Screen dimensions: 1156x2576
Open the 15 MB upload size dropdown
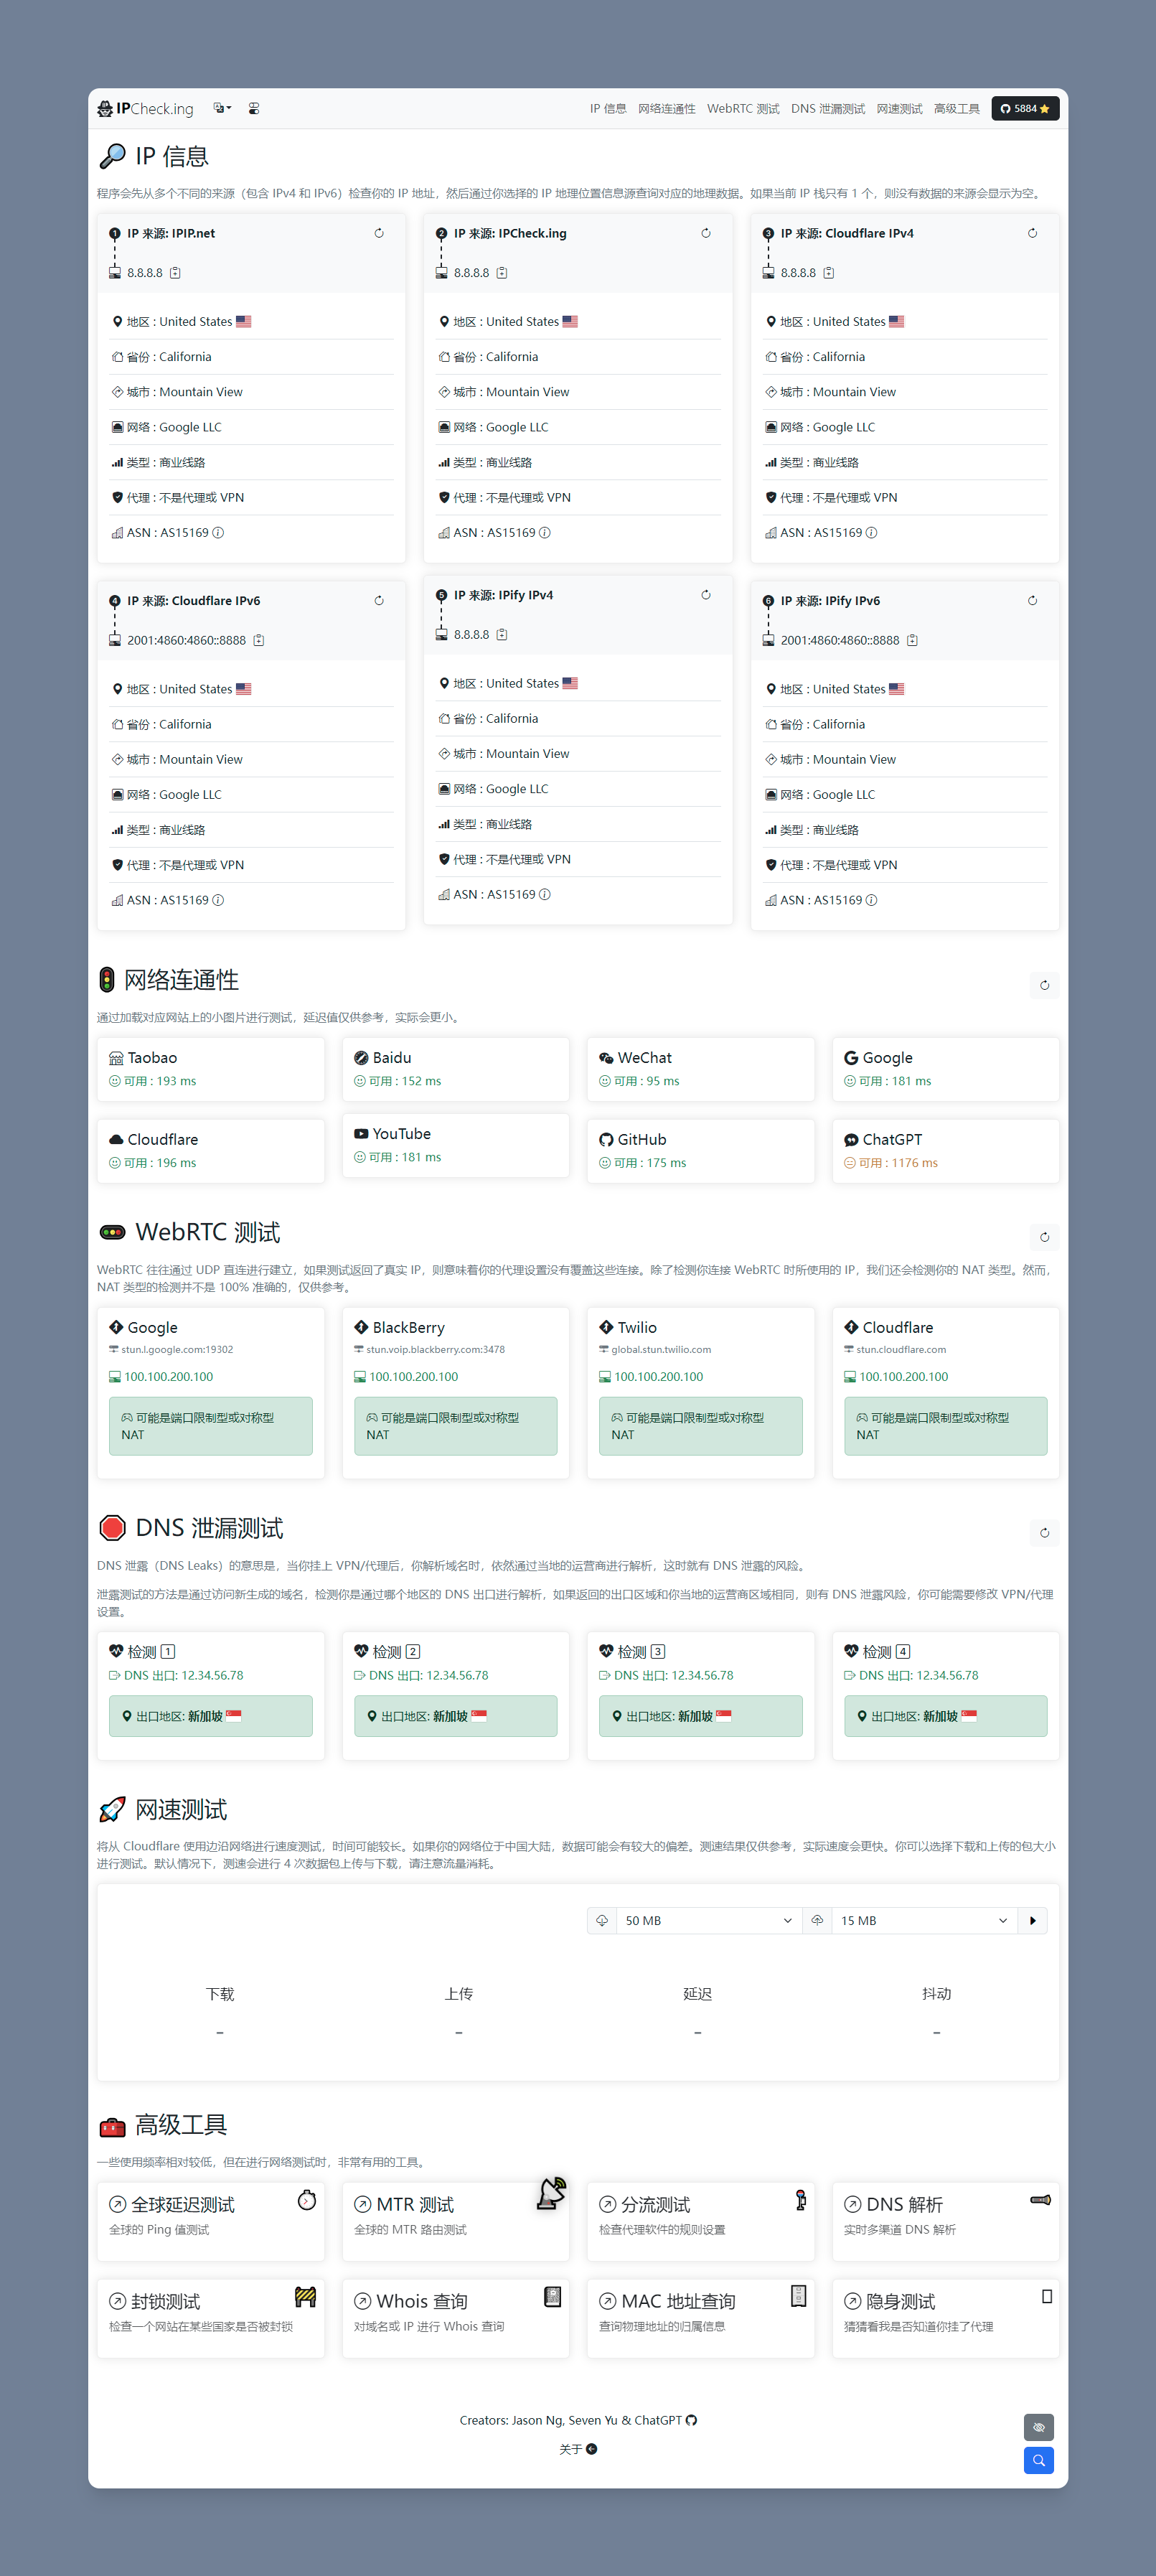[x=925, y=1921]
